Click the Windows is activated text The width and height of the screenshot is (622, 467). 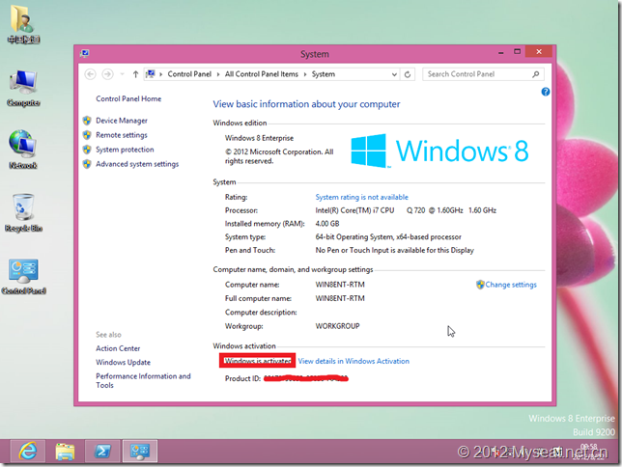[258, 361]
